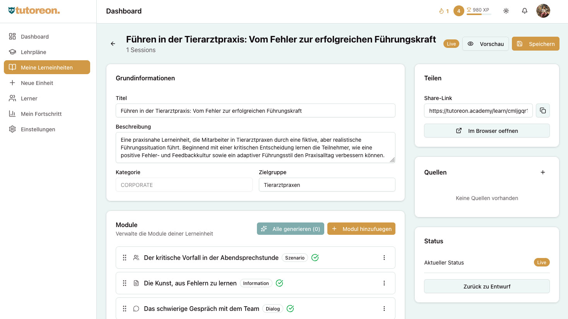Open the three-dot menu of the Szenario module

384,257
